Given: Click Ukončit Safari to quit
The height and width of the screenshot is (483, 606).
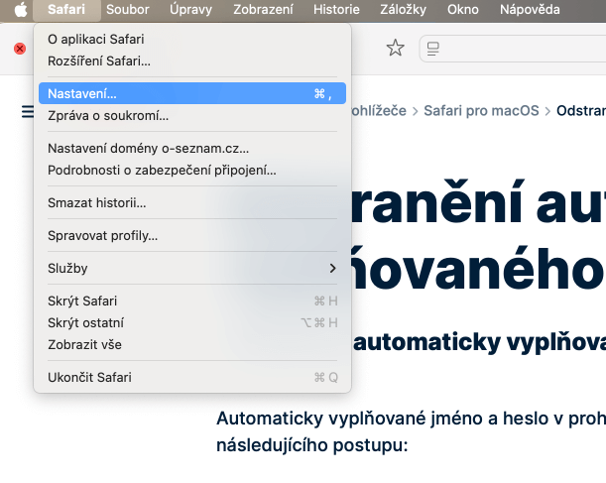Looking at the screenshot, I should pyautogui.click(x=89, y=377).
